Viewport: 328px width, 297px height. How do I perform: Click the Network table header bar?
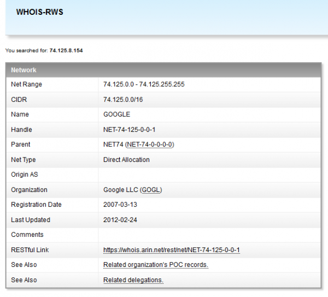click(163, 70)
